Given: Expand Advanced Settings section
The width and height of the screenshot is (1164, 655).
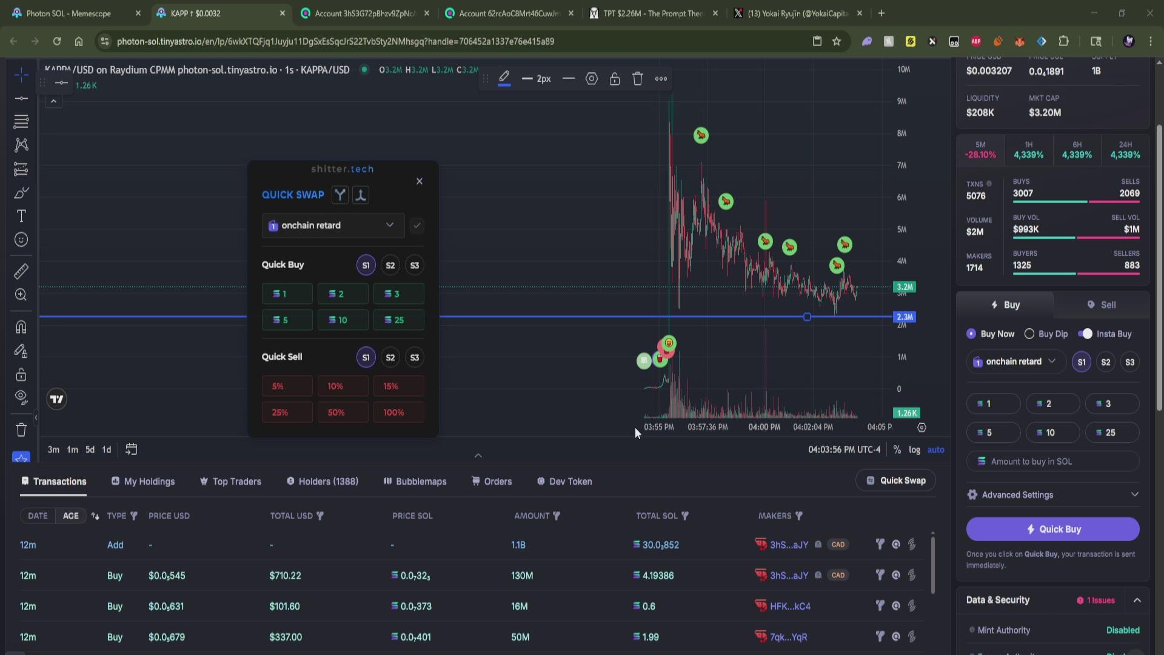Looking at the screenshot, I should (1053, 495).
